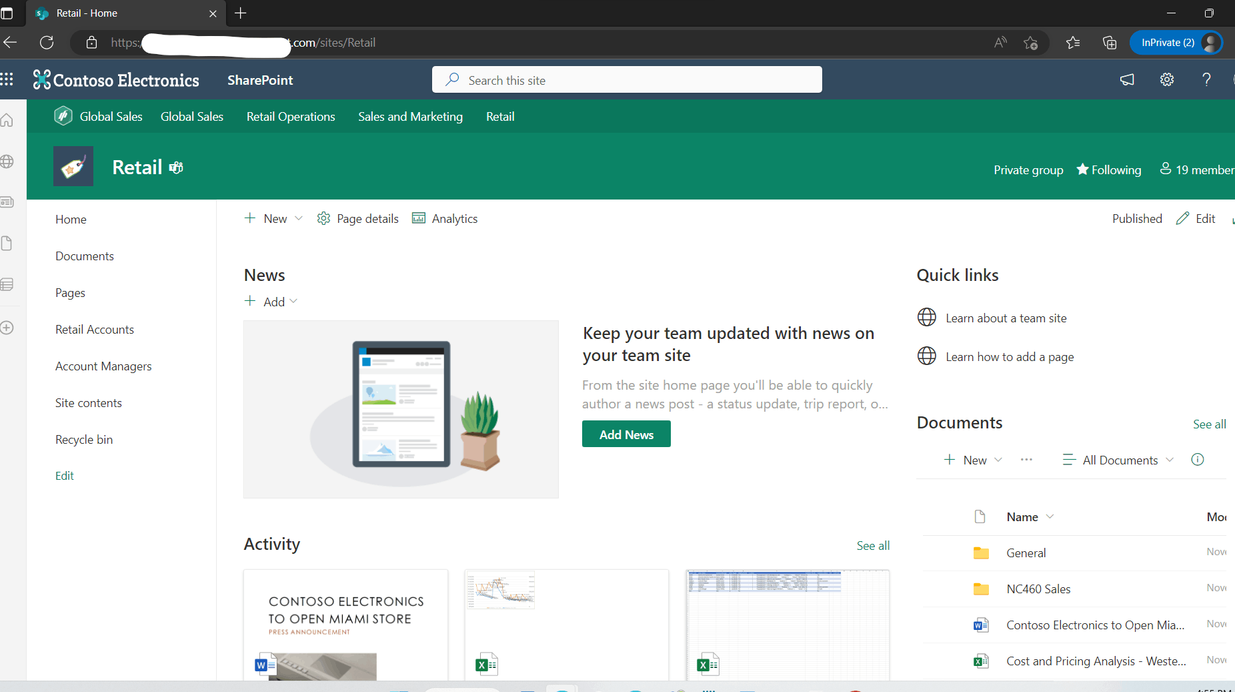
Task: Open the SharePoint app launcher grid
Action: 7,79
